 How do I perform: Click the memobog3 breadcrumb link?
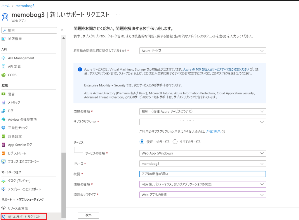click(x=25, y=6)
